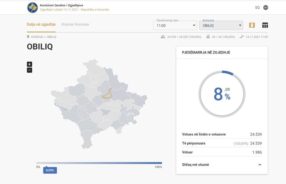Switch to map view icon

[252, 25]
